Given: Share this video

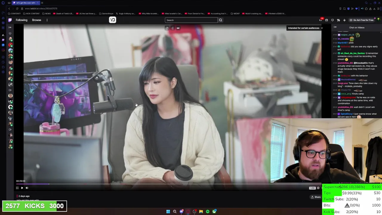Looking at the screenshot, I should click(316, 197).
